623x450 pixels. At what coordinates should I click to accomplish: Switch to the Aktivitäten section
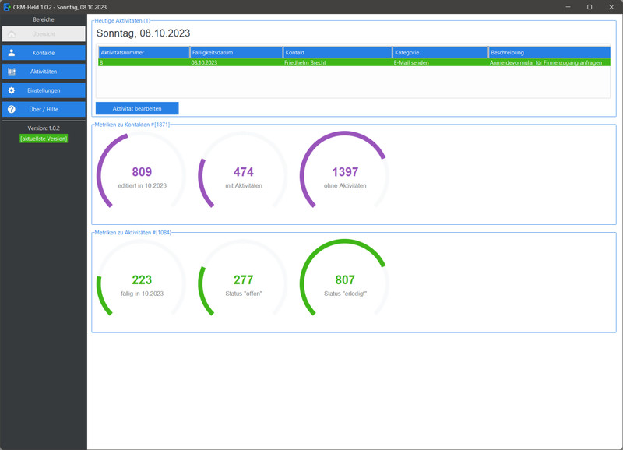(x=44, y=72)
